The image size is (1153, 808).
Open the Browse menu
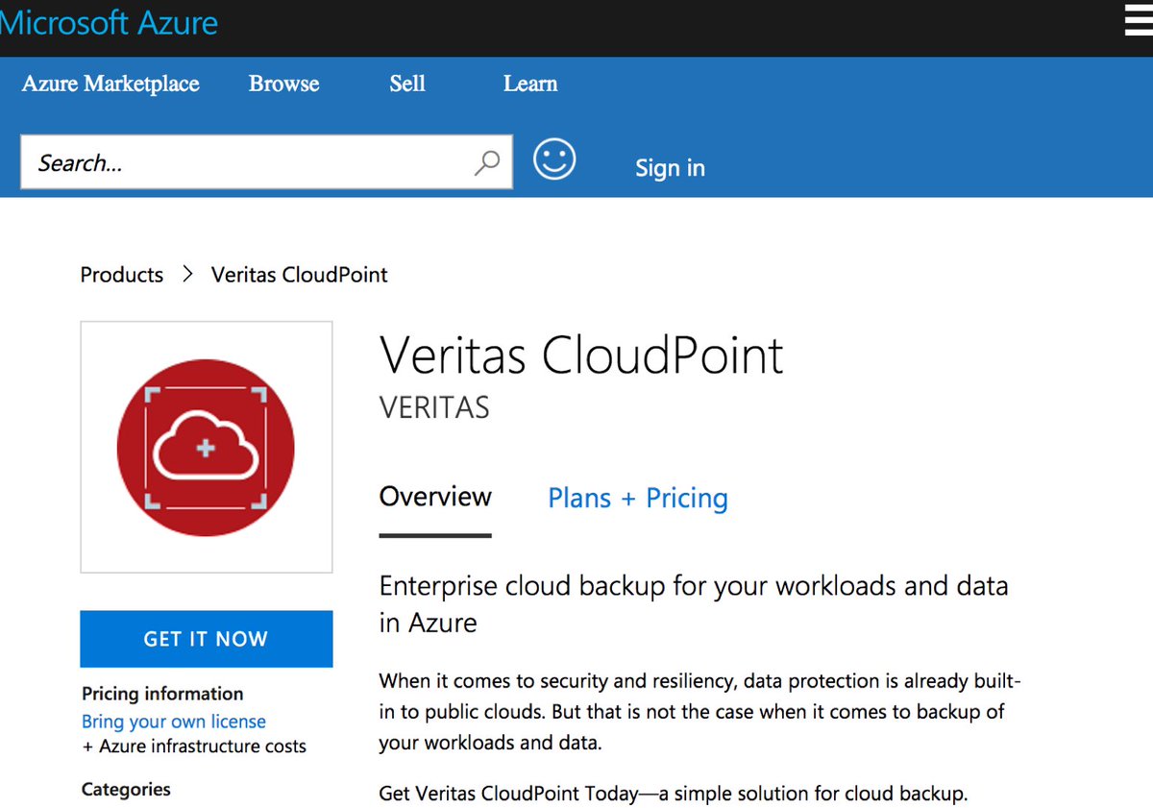click(x=283, y=85)
